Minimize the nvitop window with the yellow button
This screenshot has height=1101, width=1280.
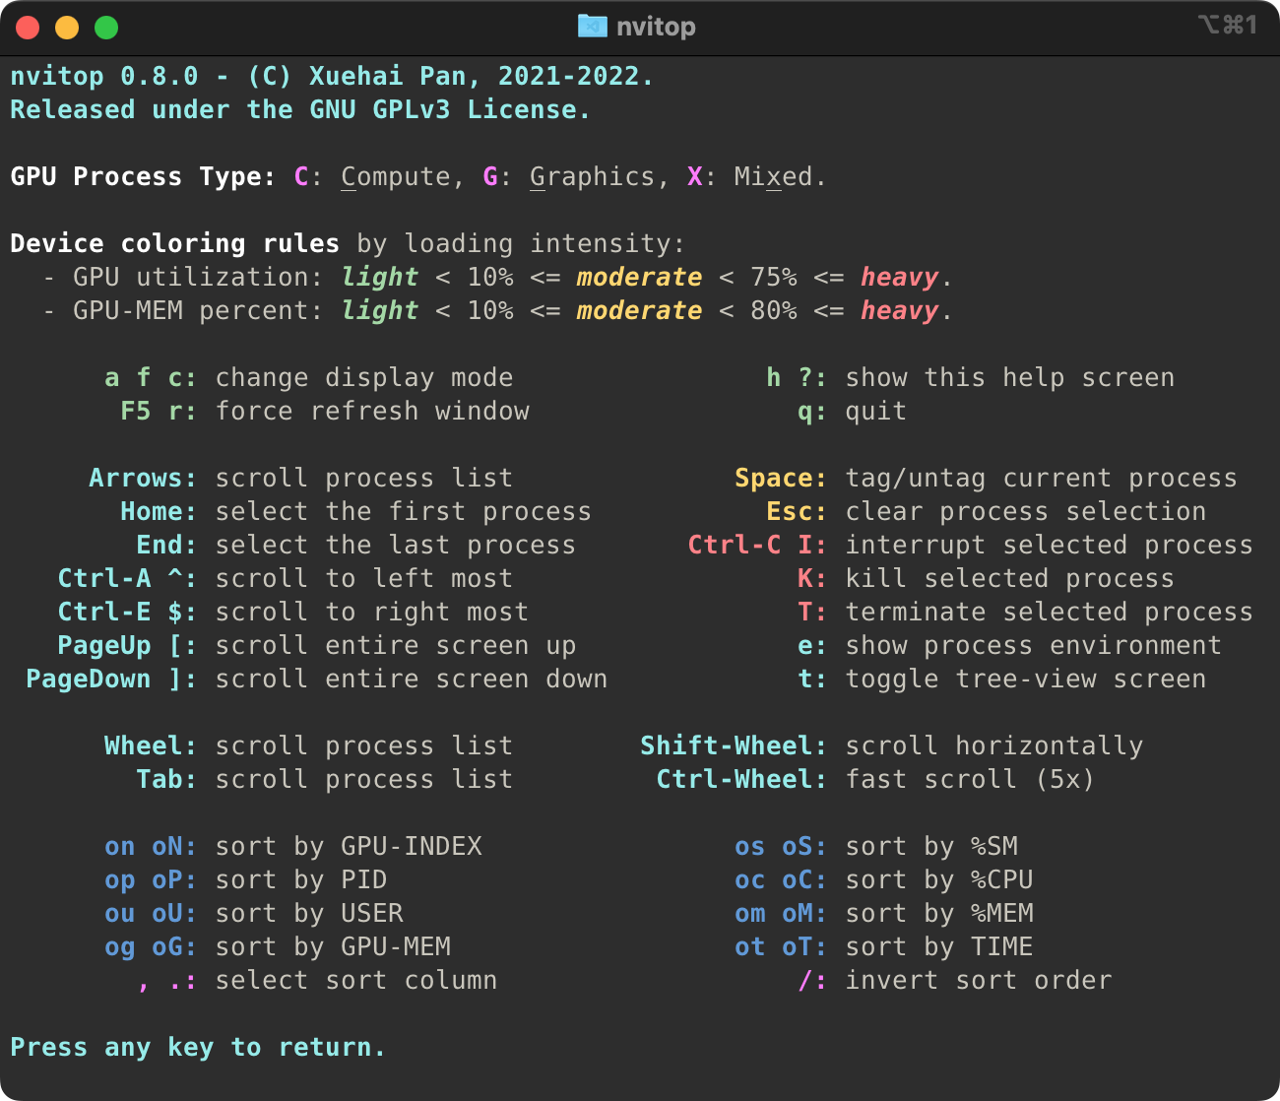coord(67,28)
